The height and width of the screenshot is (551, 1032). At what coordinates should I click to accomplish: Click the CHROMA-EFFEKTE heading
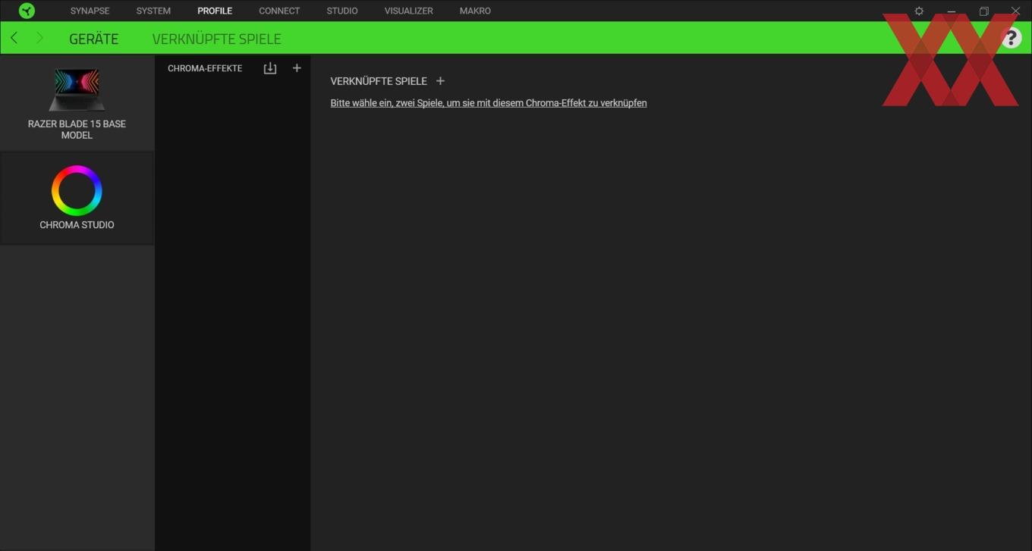point(205,68)
